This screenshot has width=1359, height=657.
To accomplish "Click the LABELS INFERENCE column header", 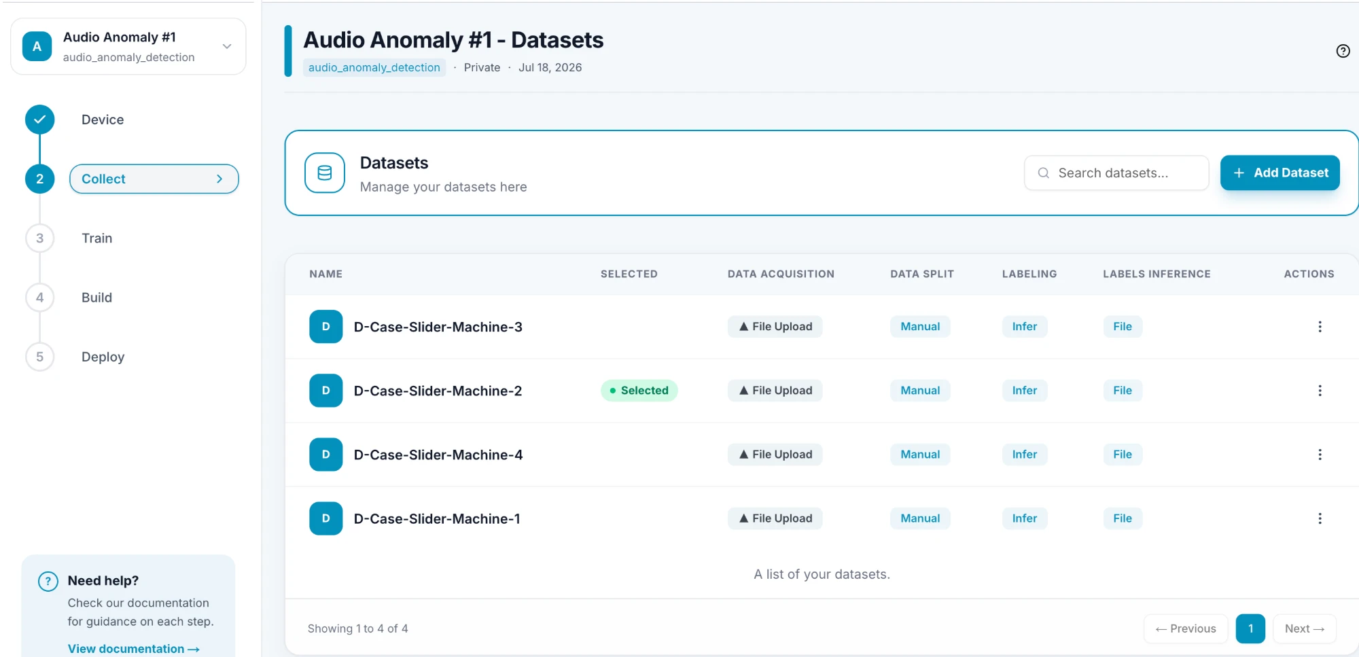I will click(1157, 274).
